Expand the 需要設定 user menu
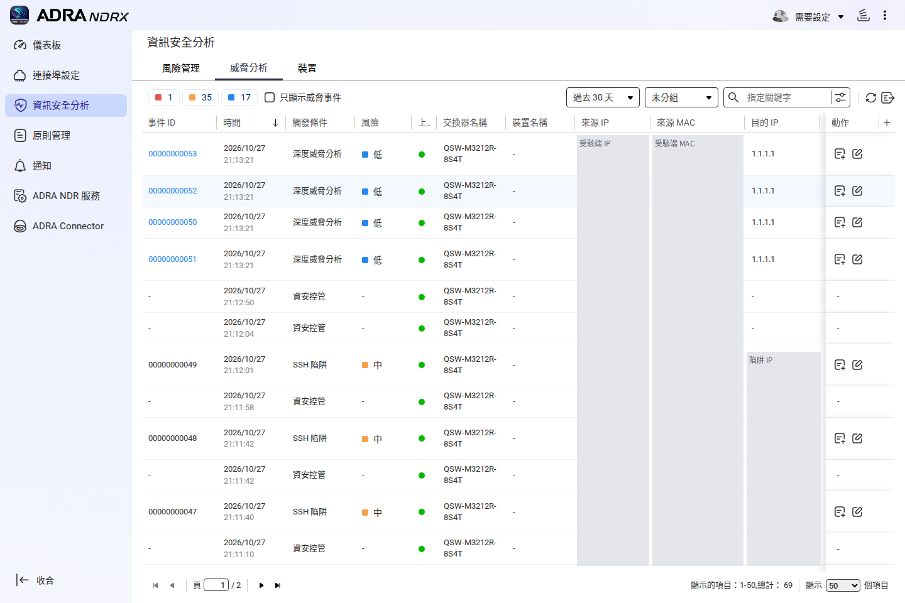The image size is (905, 603). point(808,17)
